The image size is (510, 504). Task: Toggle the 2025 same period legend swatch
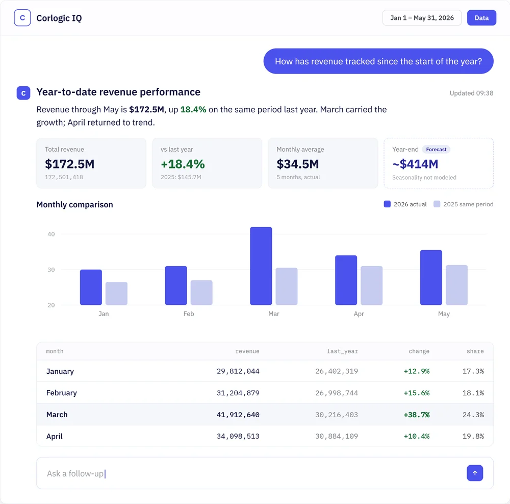click(437, 204)
